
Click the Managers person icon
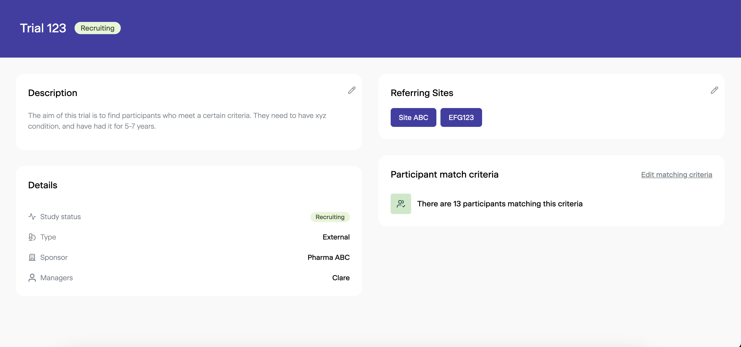[x=32, y=277]
